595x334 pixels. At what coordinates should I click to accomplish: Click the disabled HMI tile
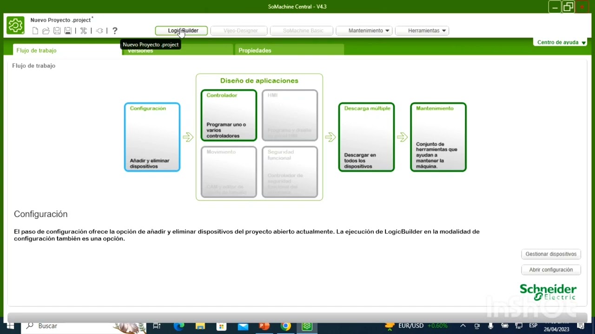tap(290, 116)
